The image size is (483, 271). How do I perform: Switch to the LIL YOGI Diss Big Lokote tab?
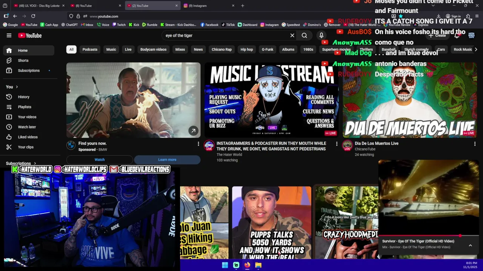pos(39,6)
